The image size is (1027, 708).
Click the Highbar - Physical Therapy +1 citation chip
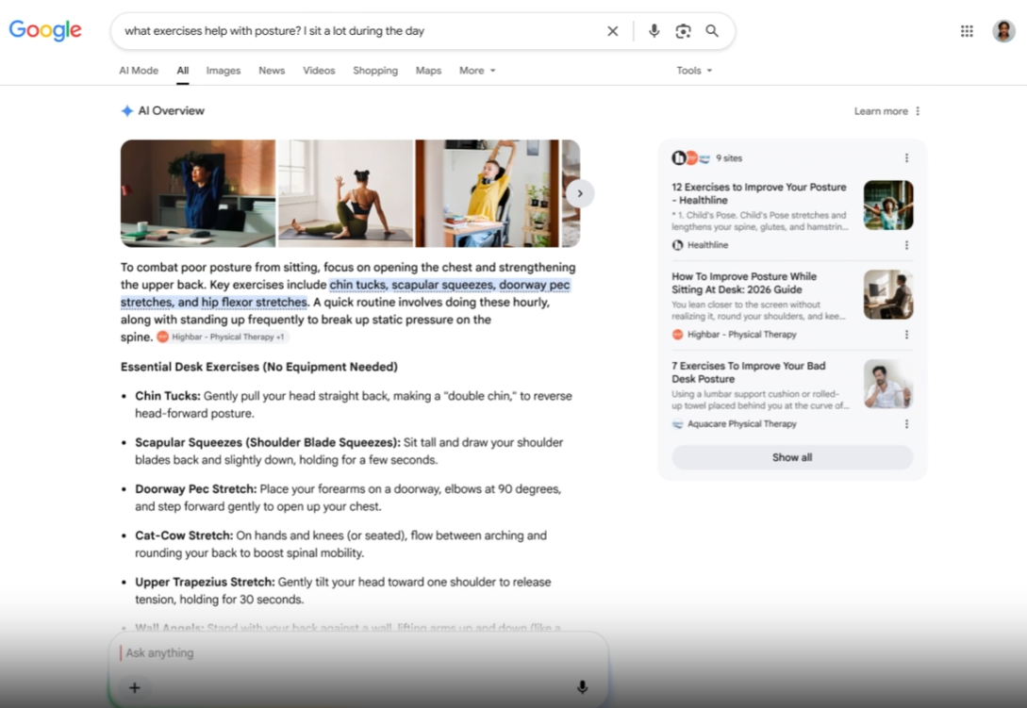pos(222,337)
